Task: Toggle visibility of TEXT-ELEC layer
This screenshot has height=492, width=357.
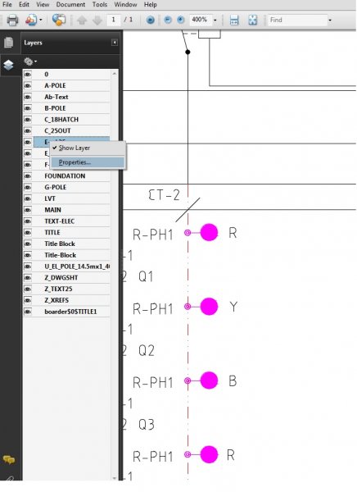Action: 28,221
